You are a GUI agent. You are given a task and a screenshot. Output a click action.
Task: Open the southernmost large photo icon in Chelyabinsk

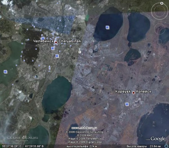coord(57,56)
